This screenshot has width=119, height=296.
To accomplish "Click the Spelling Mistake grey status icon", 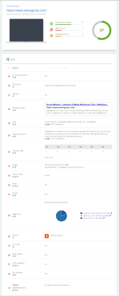I will (9, 288).
